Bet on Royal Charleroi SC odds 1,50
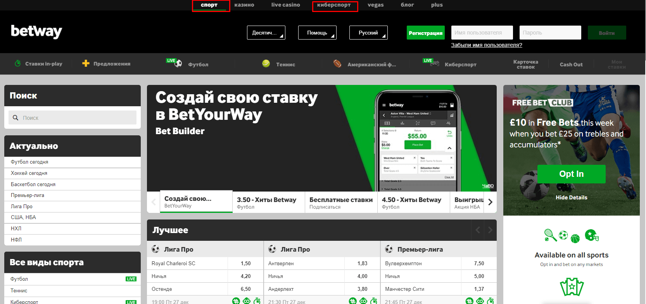The width and height of the screenshot is (646, 304). click(245, 263)
